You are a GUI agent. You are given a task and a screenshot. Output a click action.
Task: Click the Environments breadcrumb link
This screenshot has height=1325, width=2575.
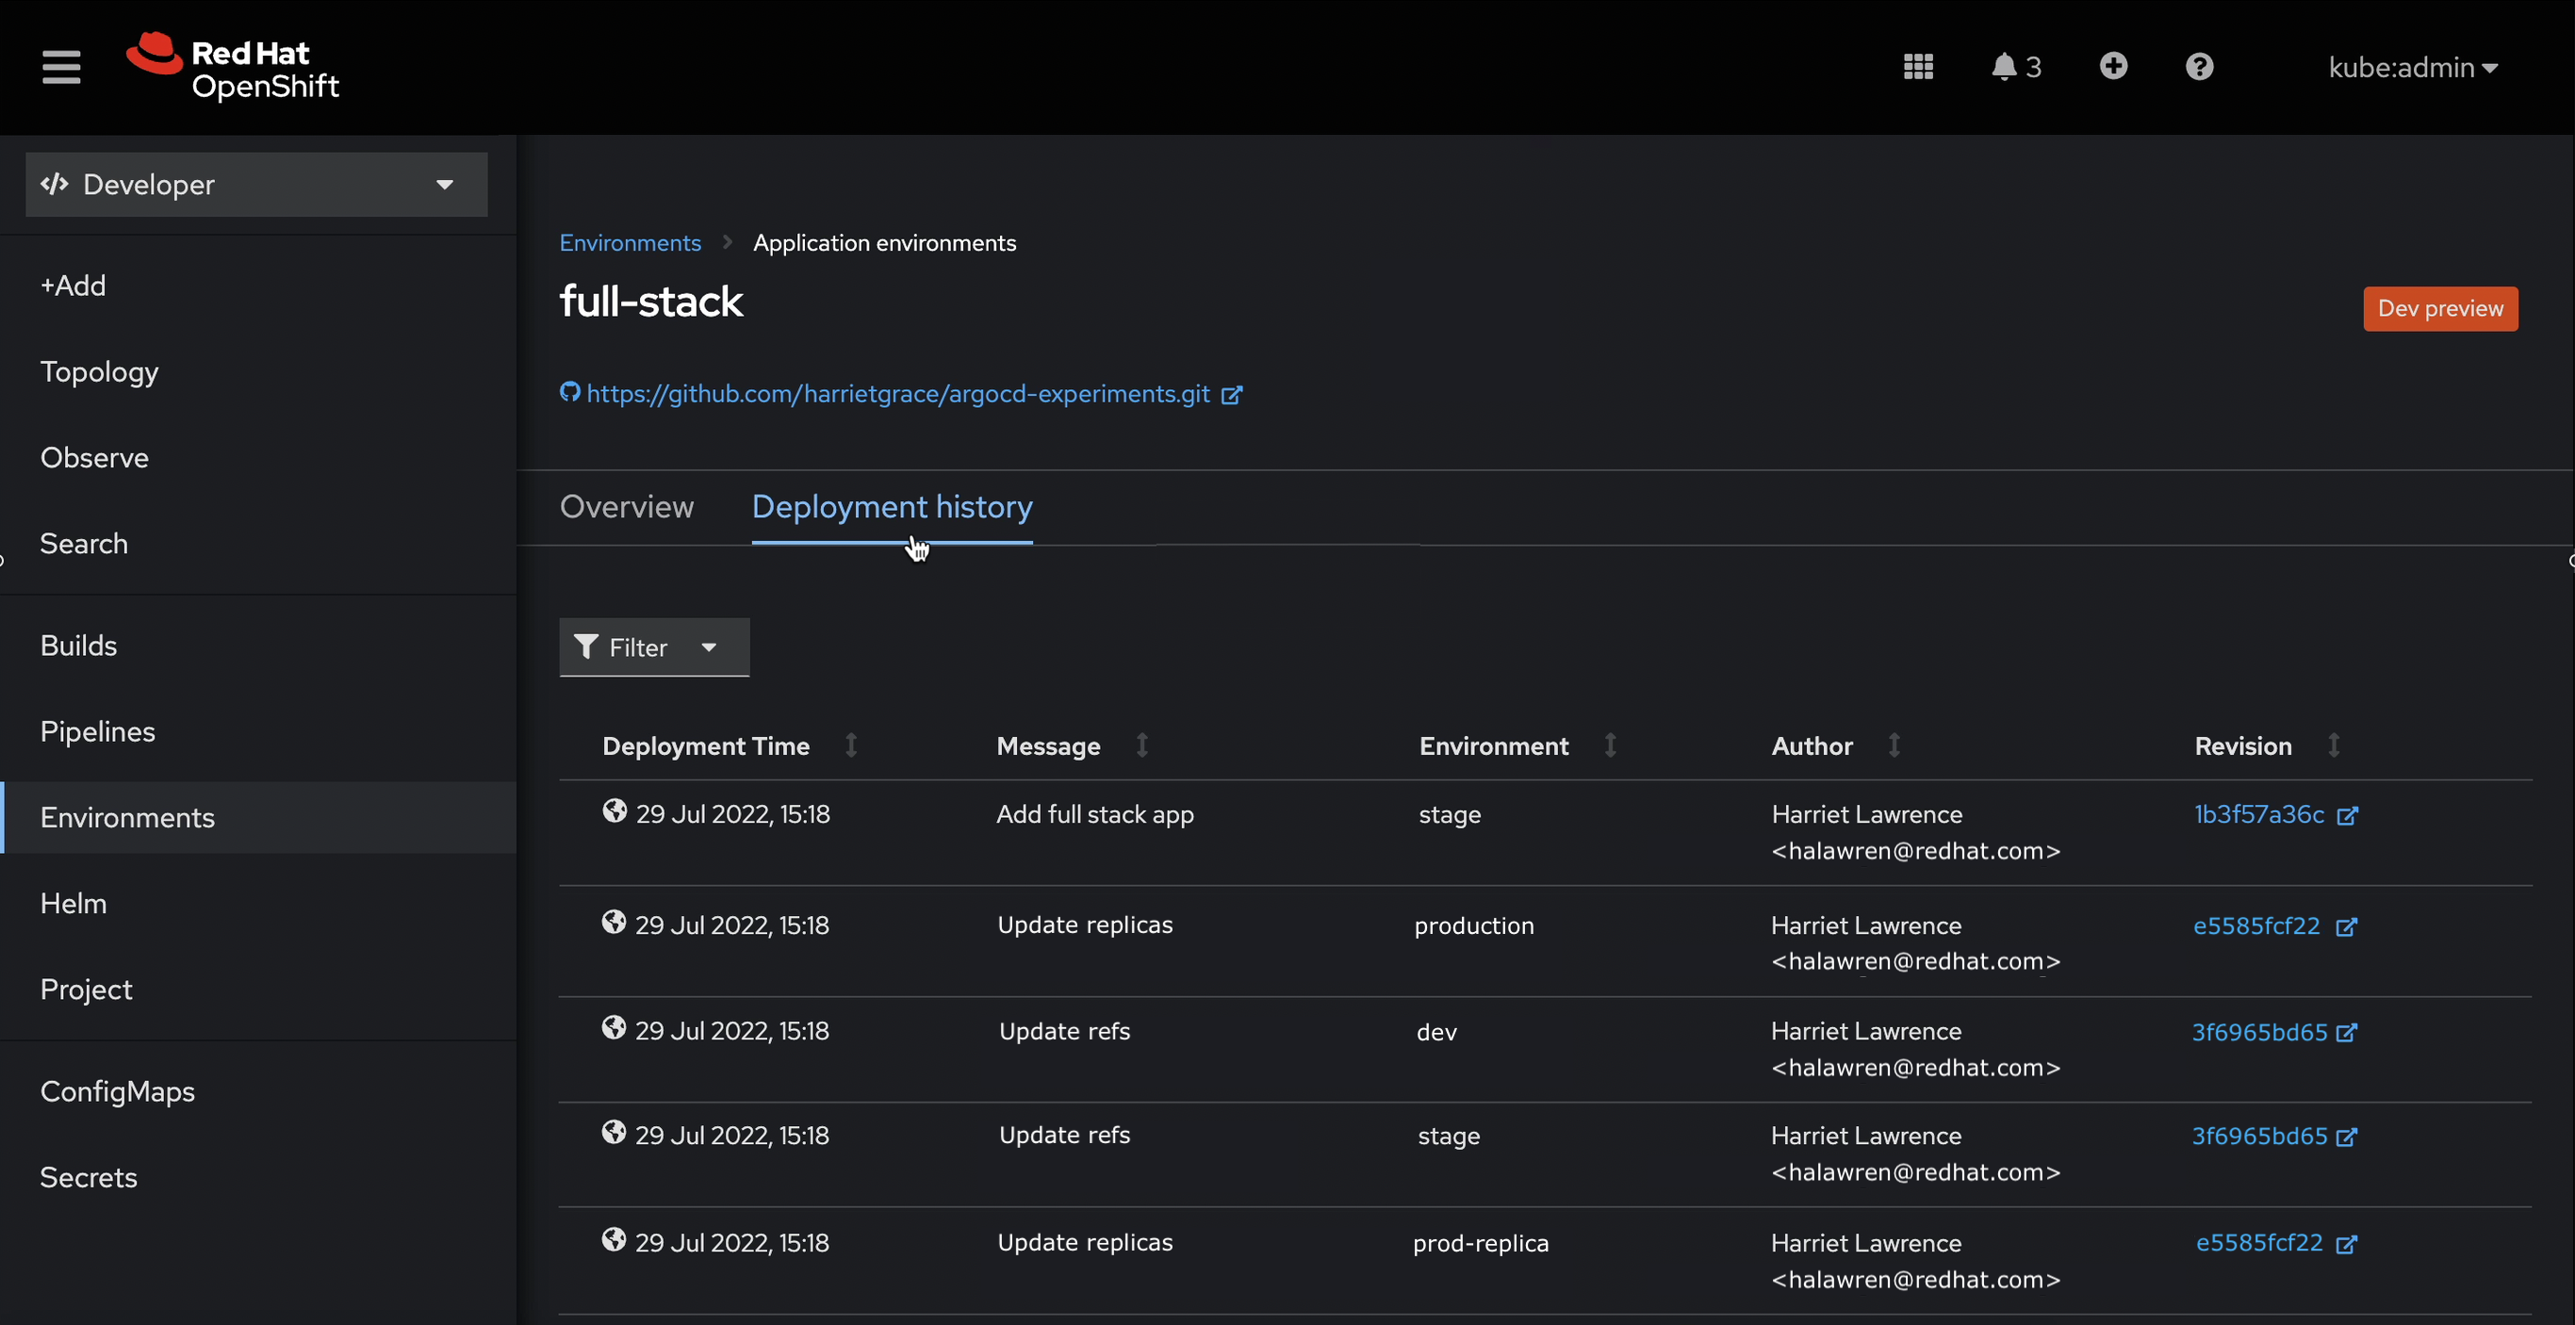pyautogui.click(x=630, y=242)
